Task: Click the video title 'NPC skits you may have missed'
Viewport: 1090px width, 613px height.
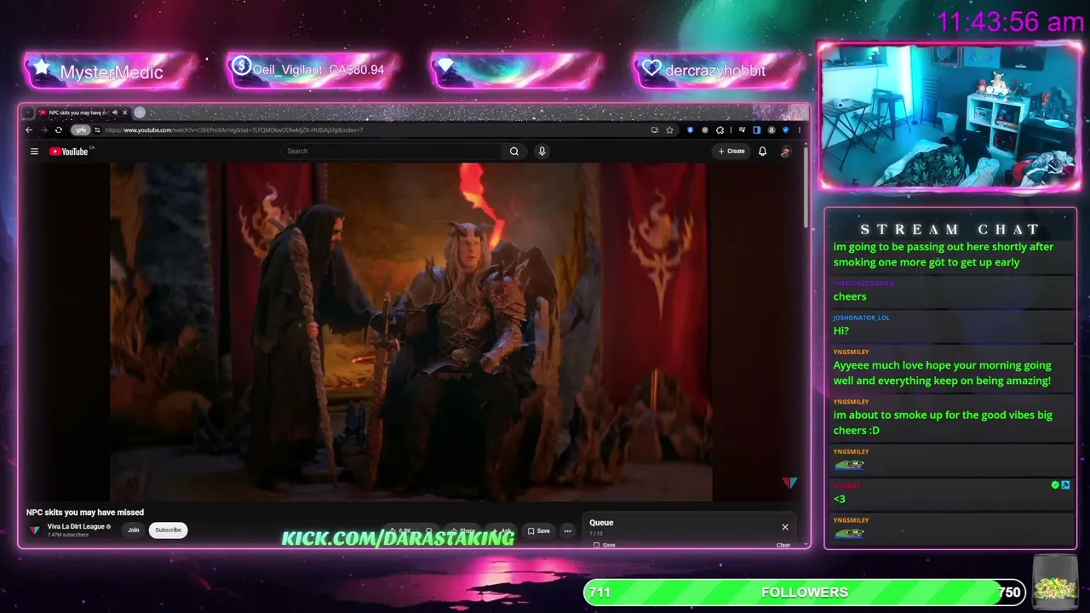Action: (85, 513)
